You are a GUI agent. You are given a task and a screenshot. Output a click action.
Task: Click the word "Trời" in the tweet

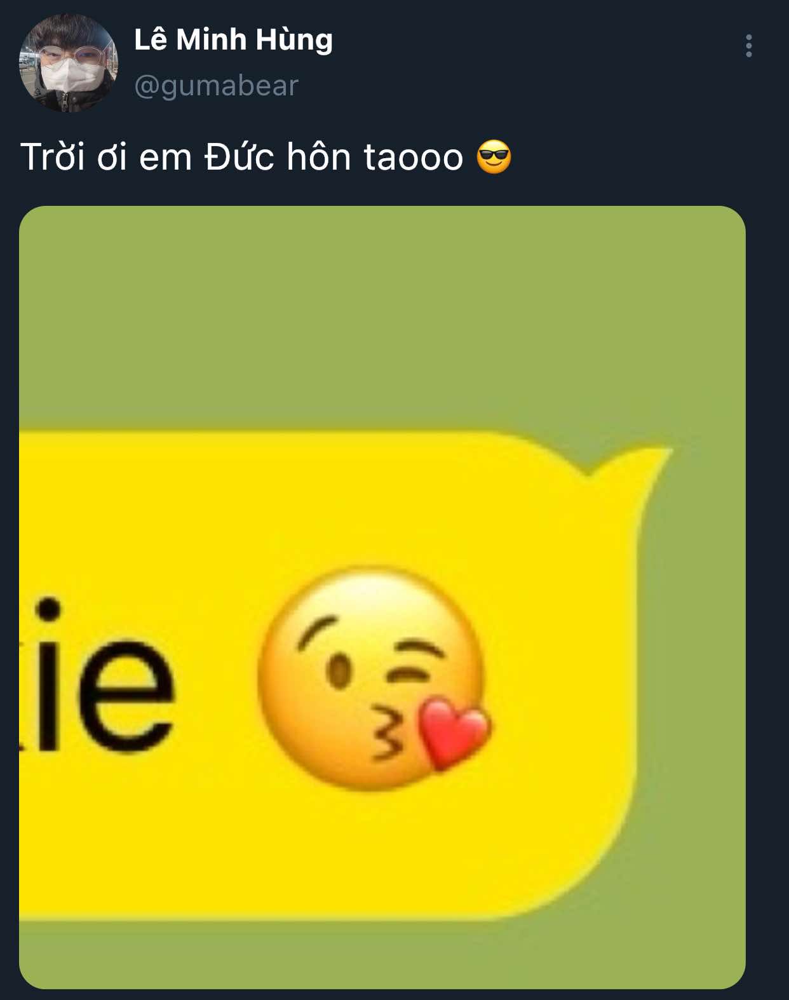pyautogui.click(x=53, y=156)
